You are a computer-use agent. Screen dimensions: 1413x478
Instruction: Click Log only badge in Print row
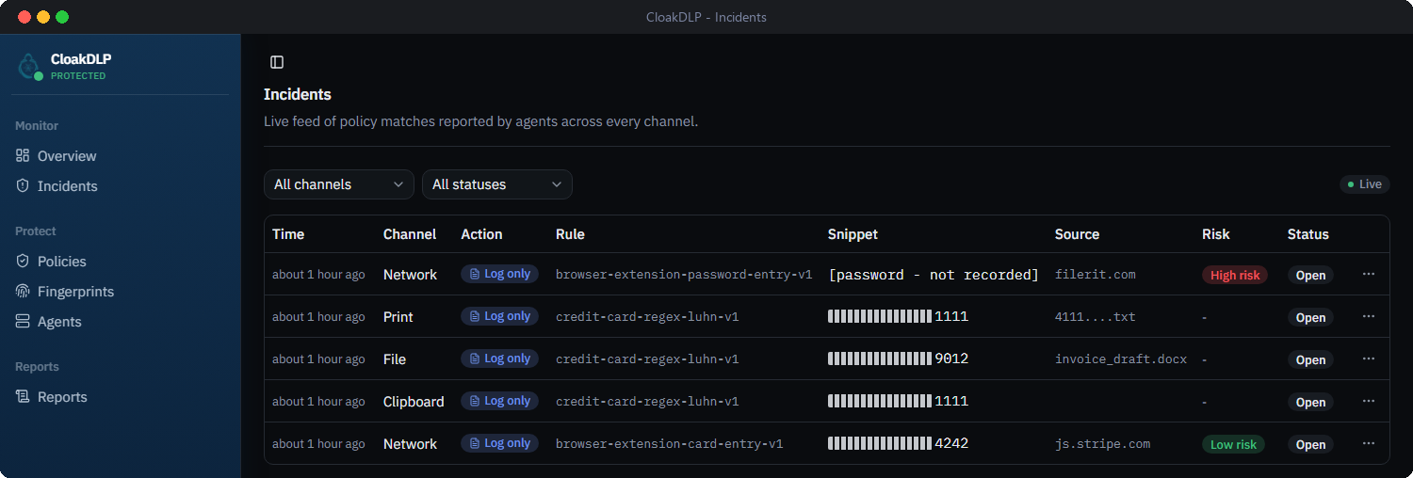499,316
